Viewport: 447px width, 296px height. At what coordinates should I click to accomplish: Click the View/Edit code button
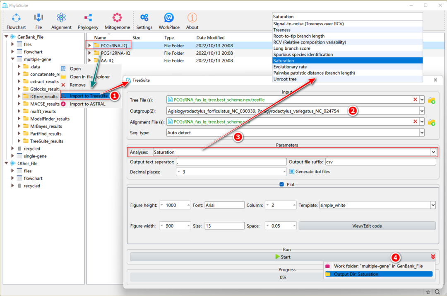click(367, 226)
